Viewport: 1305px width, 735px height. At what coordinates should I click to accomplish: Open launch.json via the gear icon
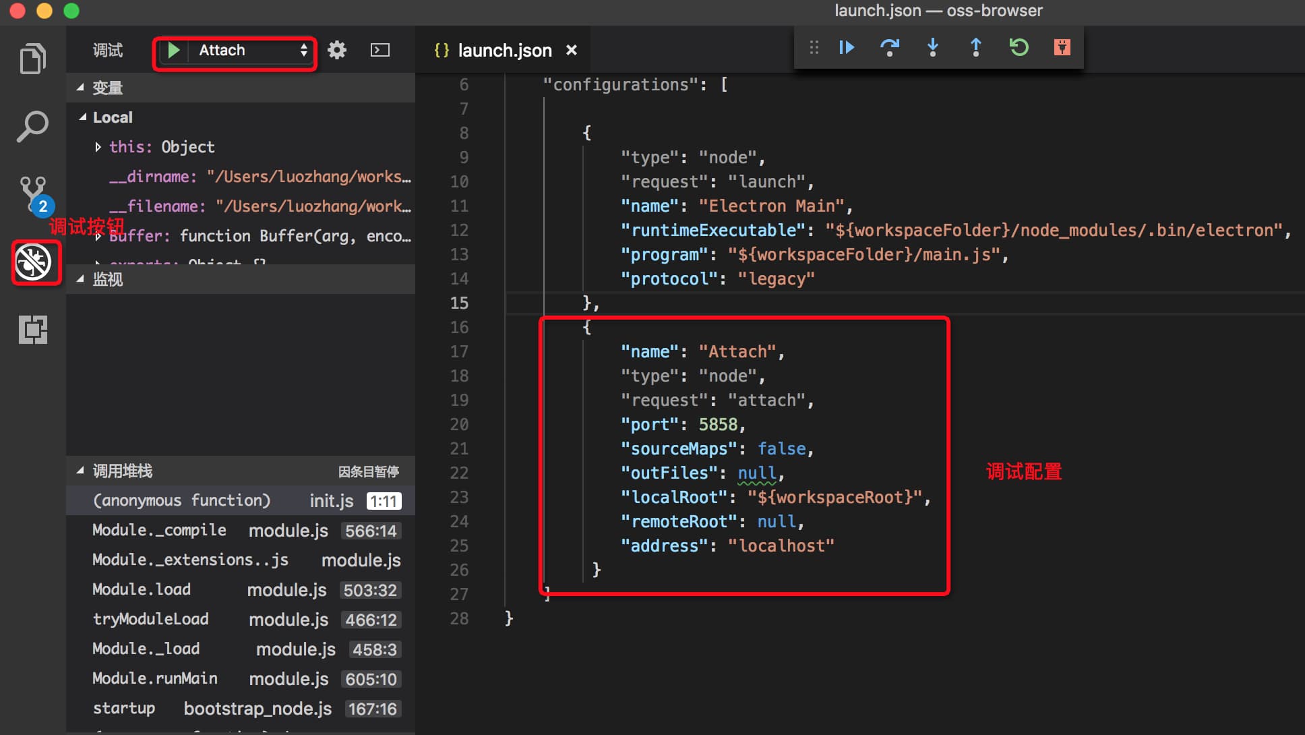point(336,50)
